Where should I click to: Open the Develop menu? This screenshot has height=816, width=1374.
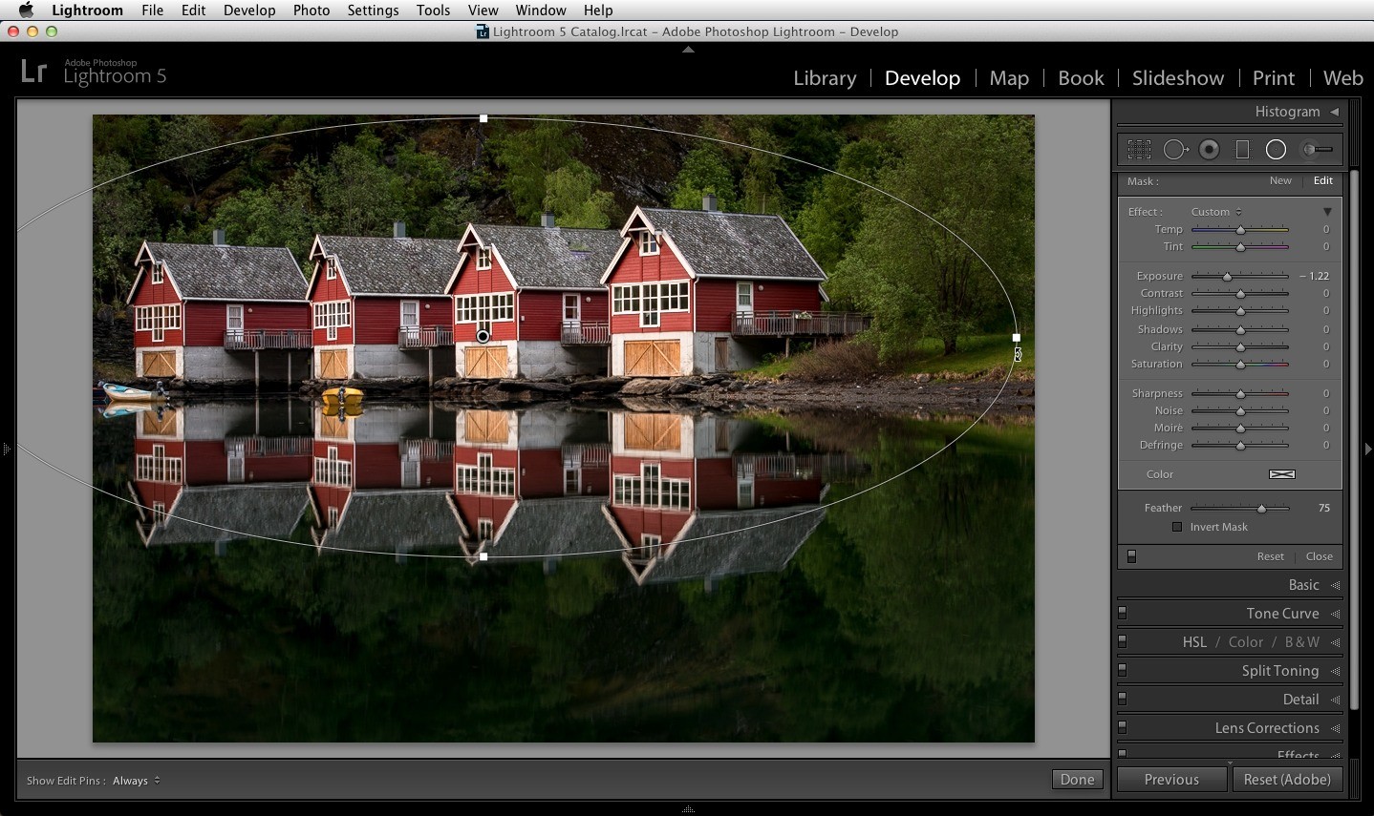click(x=249, y=10)
